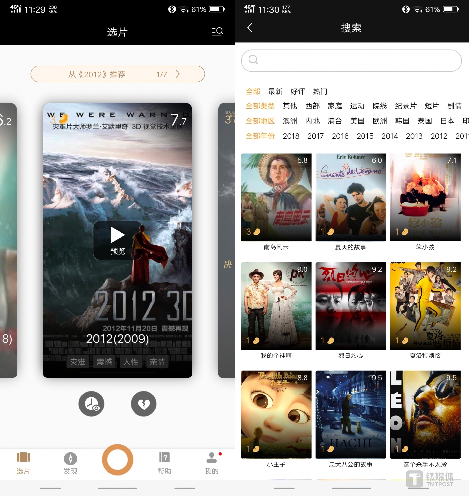Play the 预览 preview of 2012
Viewport: 469px width, 496px height.
coord(118,240)
